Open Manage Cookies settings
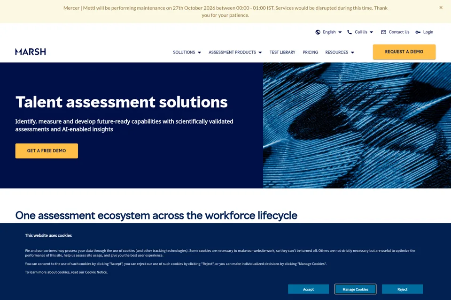Screen dimensions: 451x300 click(x=355, y=289)
